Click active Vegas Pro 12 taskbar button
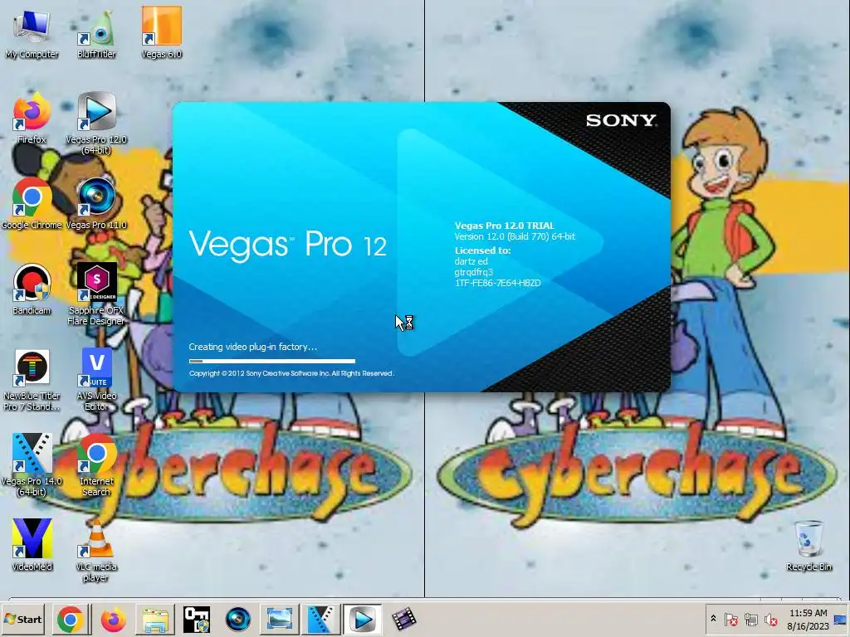Viewport: 850px width, 637px height. coord(362,620)
